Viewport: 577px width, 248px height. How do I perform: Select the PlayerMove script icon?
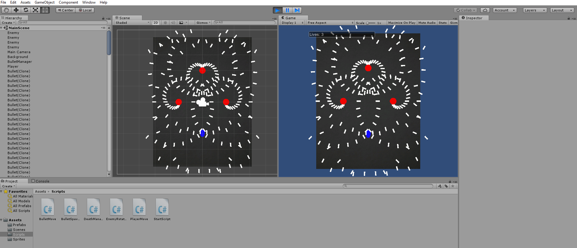(x=139, y=207)
